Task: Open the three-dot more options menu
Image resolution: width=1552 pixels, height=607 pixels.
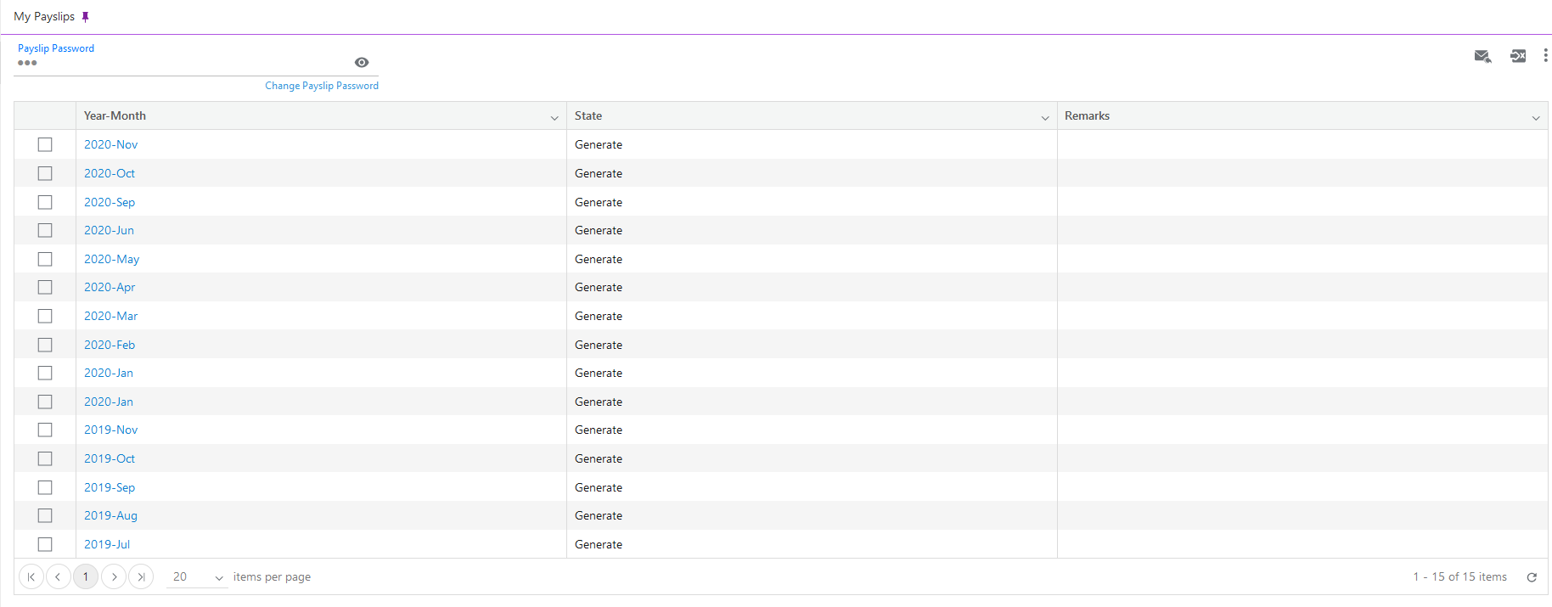Action: coord(1545,55)
